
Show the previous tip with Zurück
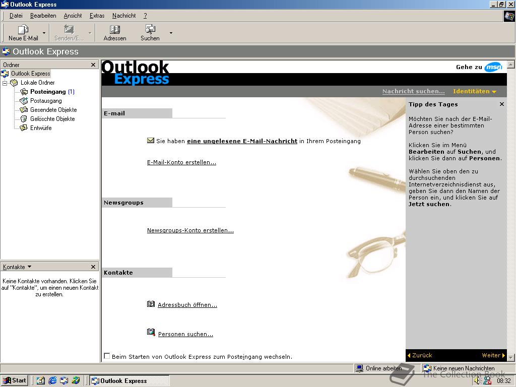420,355
